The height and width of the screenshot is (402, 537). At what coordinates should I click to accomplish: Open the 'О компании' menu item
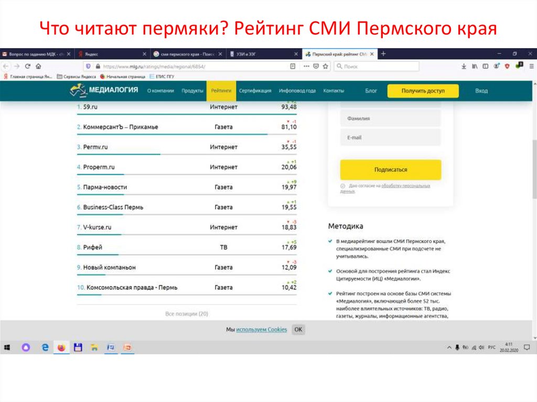[160, 91]
